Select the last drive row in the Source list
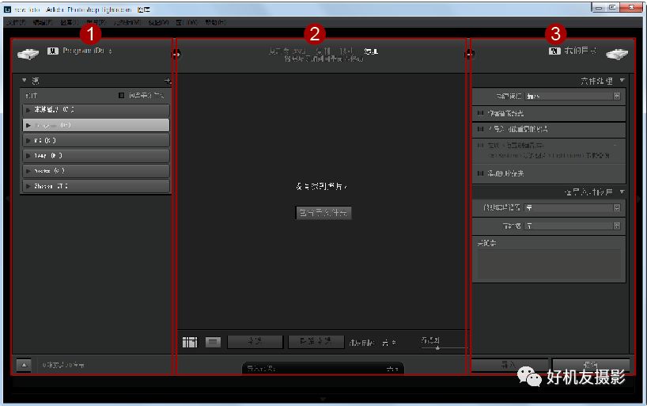 pyautogui.click(x=96, y=186)
